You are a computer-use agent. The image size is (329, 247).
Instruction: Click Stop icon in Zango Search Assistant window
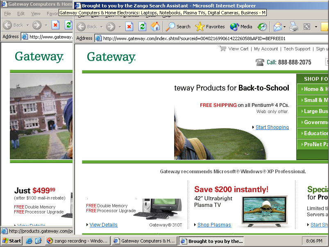click(129, 27)
